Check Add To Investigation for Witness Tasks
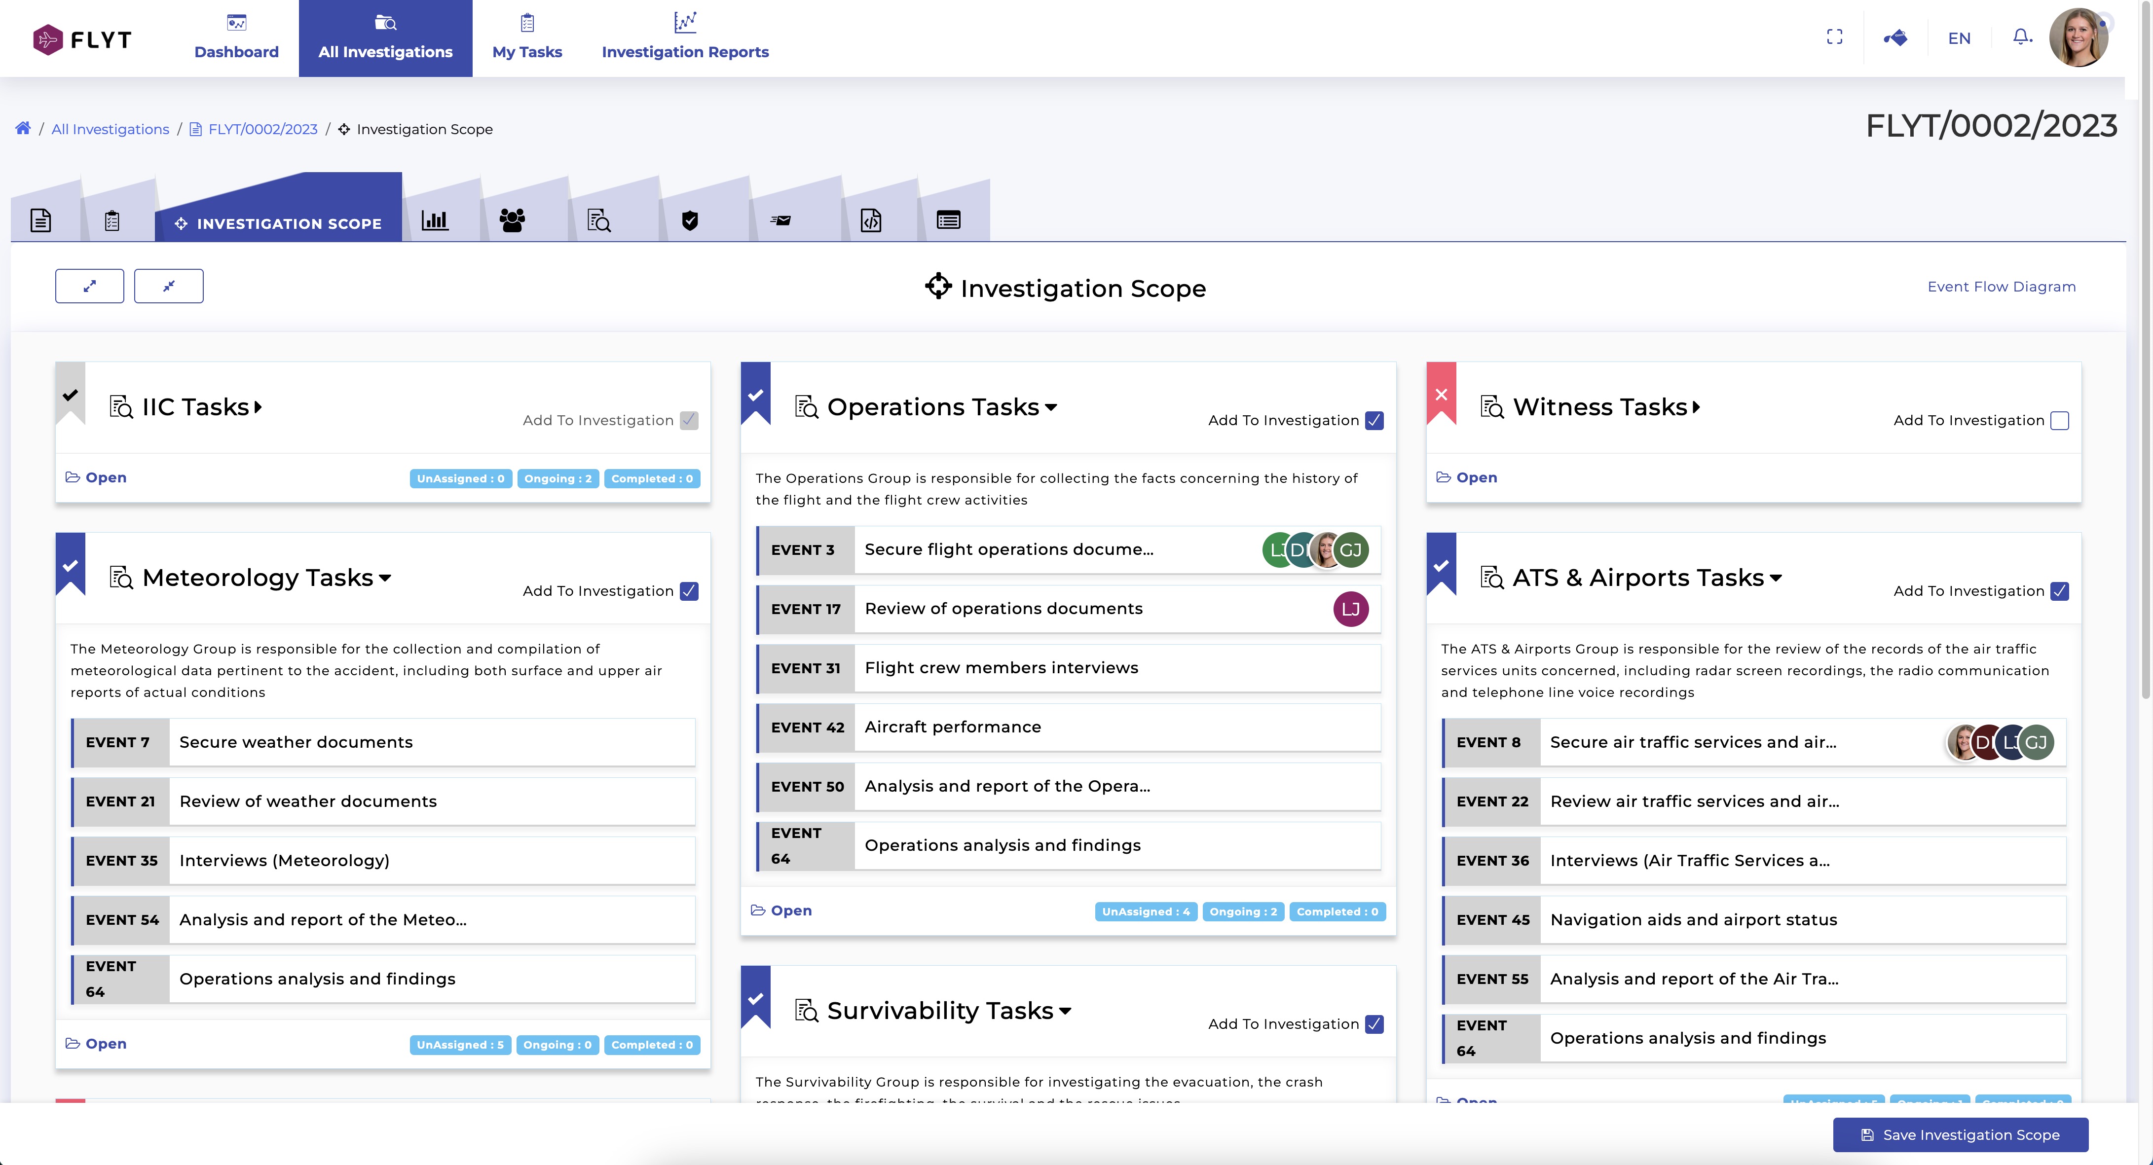 (2059, 420)
